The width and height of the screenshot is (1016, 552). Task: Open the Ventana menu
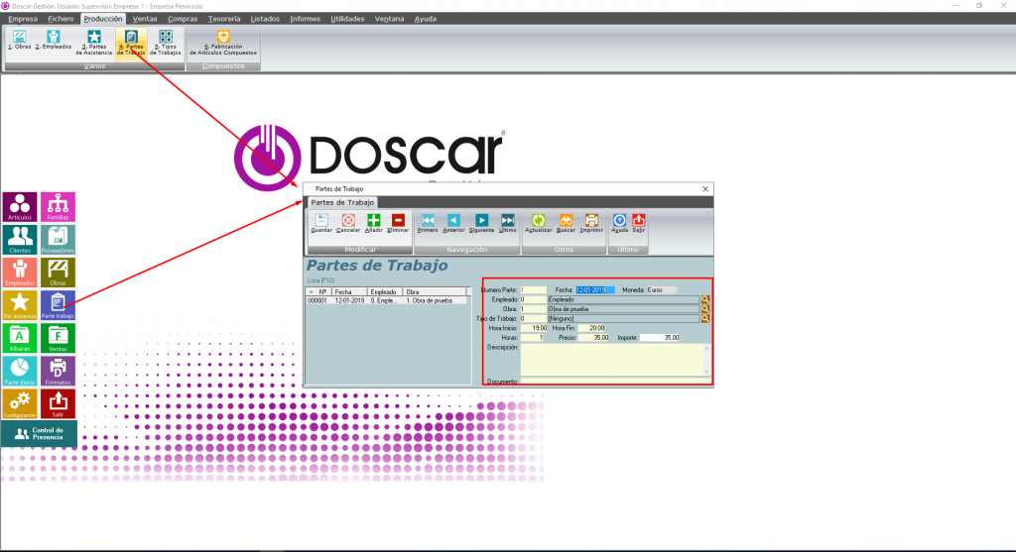[x=389, y=19]
